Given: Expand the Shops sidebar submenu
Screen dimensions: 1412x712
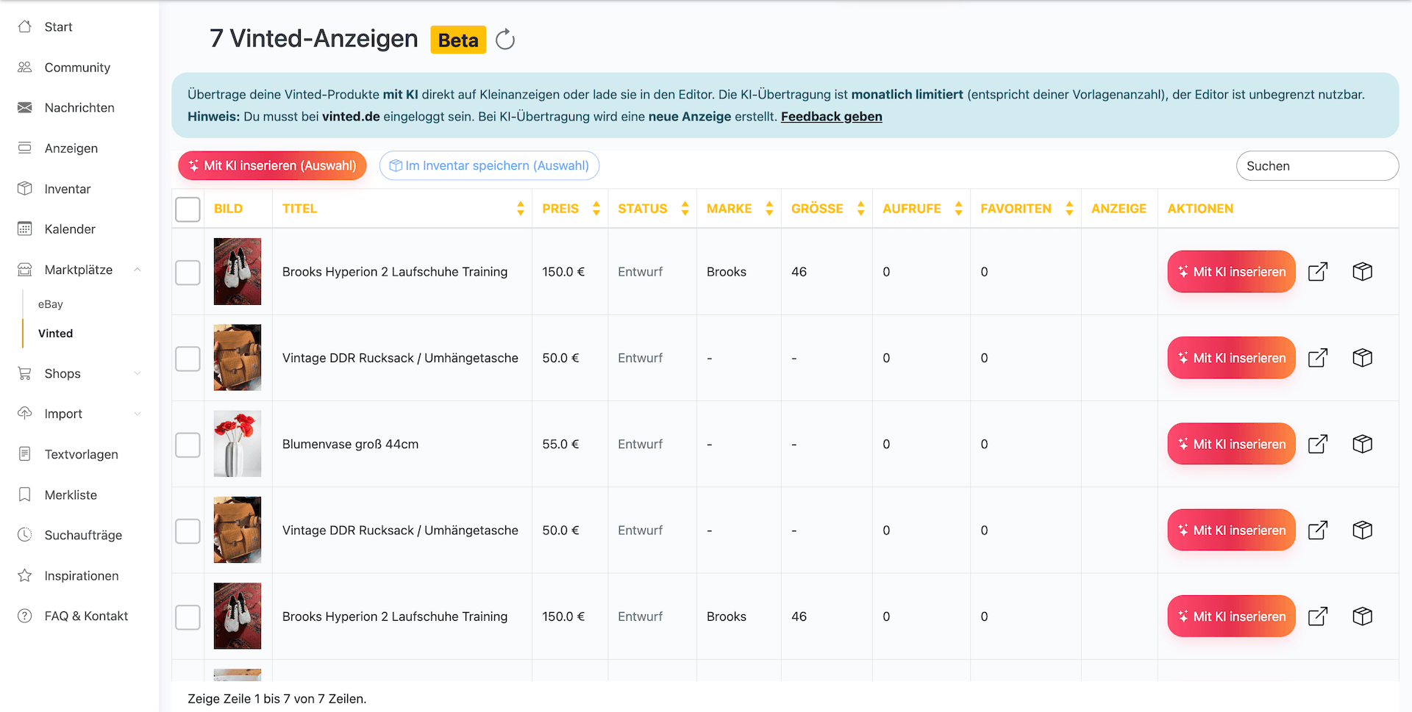Looking at the screenshot, I should (137, 374).
